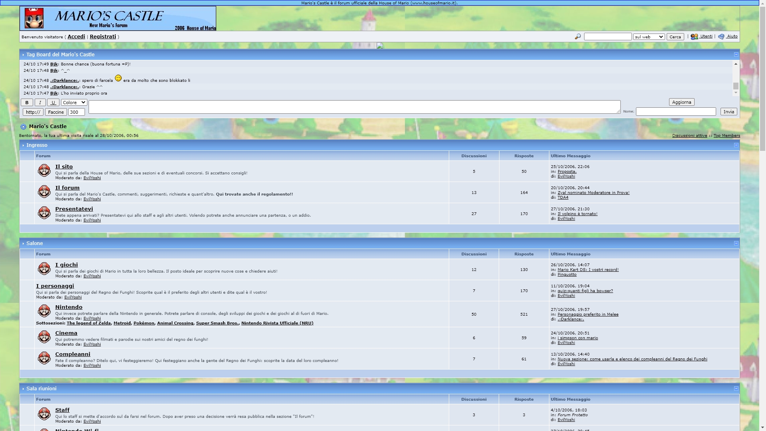Click Mario icon beside Nintendo forum
Screen dimensions: 766x431
[x=44, y=311]
